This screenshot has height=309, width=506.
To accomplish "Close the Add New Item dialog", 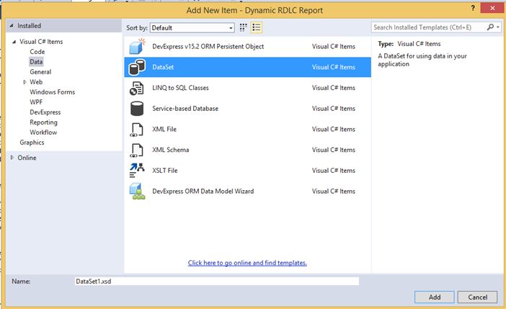I will click(492, 8).
